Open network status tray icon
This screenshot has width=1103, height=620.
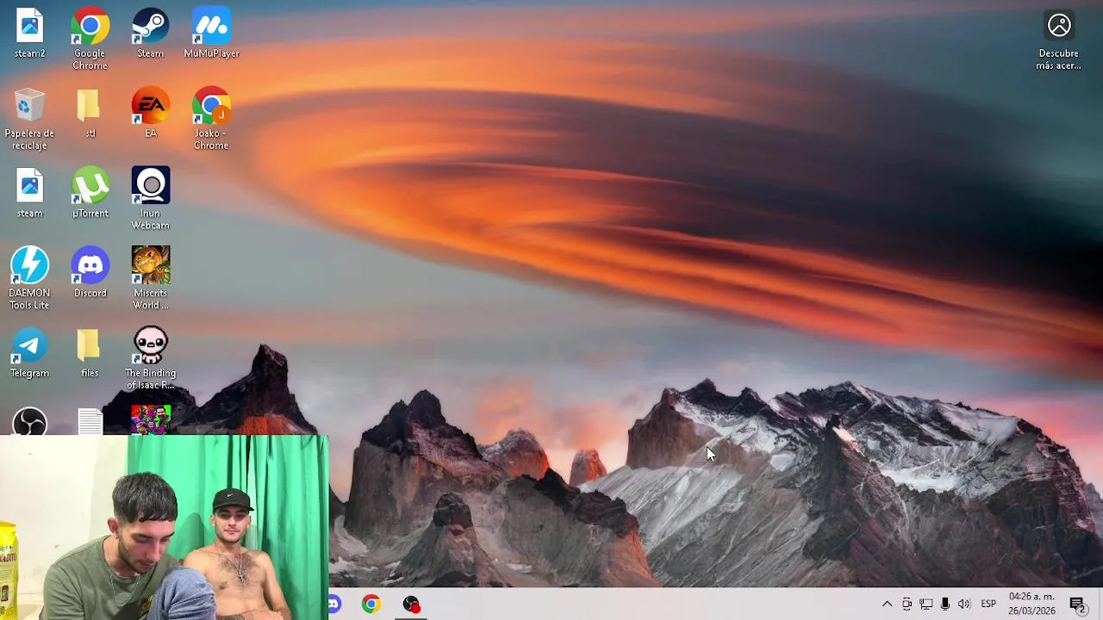pyautogui.click(x=925, y=604)
